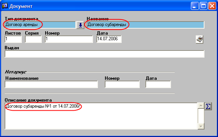Maximize the Документ window
218x137 pixels.
pyautogui.click(x=203, y=6)
